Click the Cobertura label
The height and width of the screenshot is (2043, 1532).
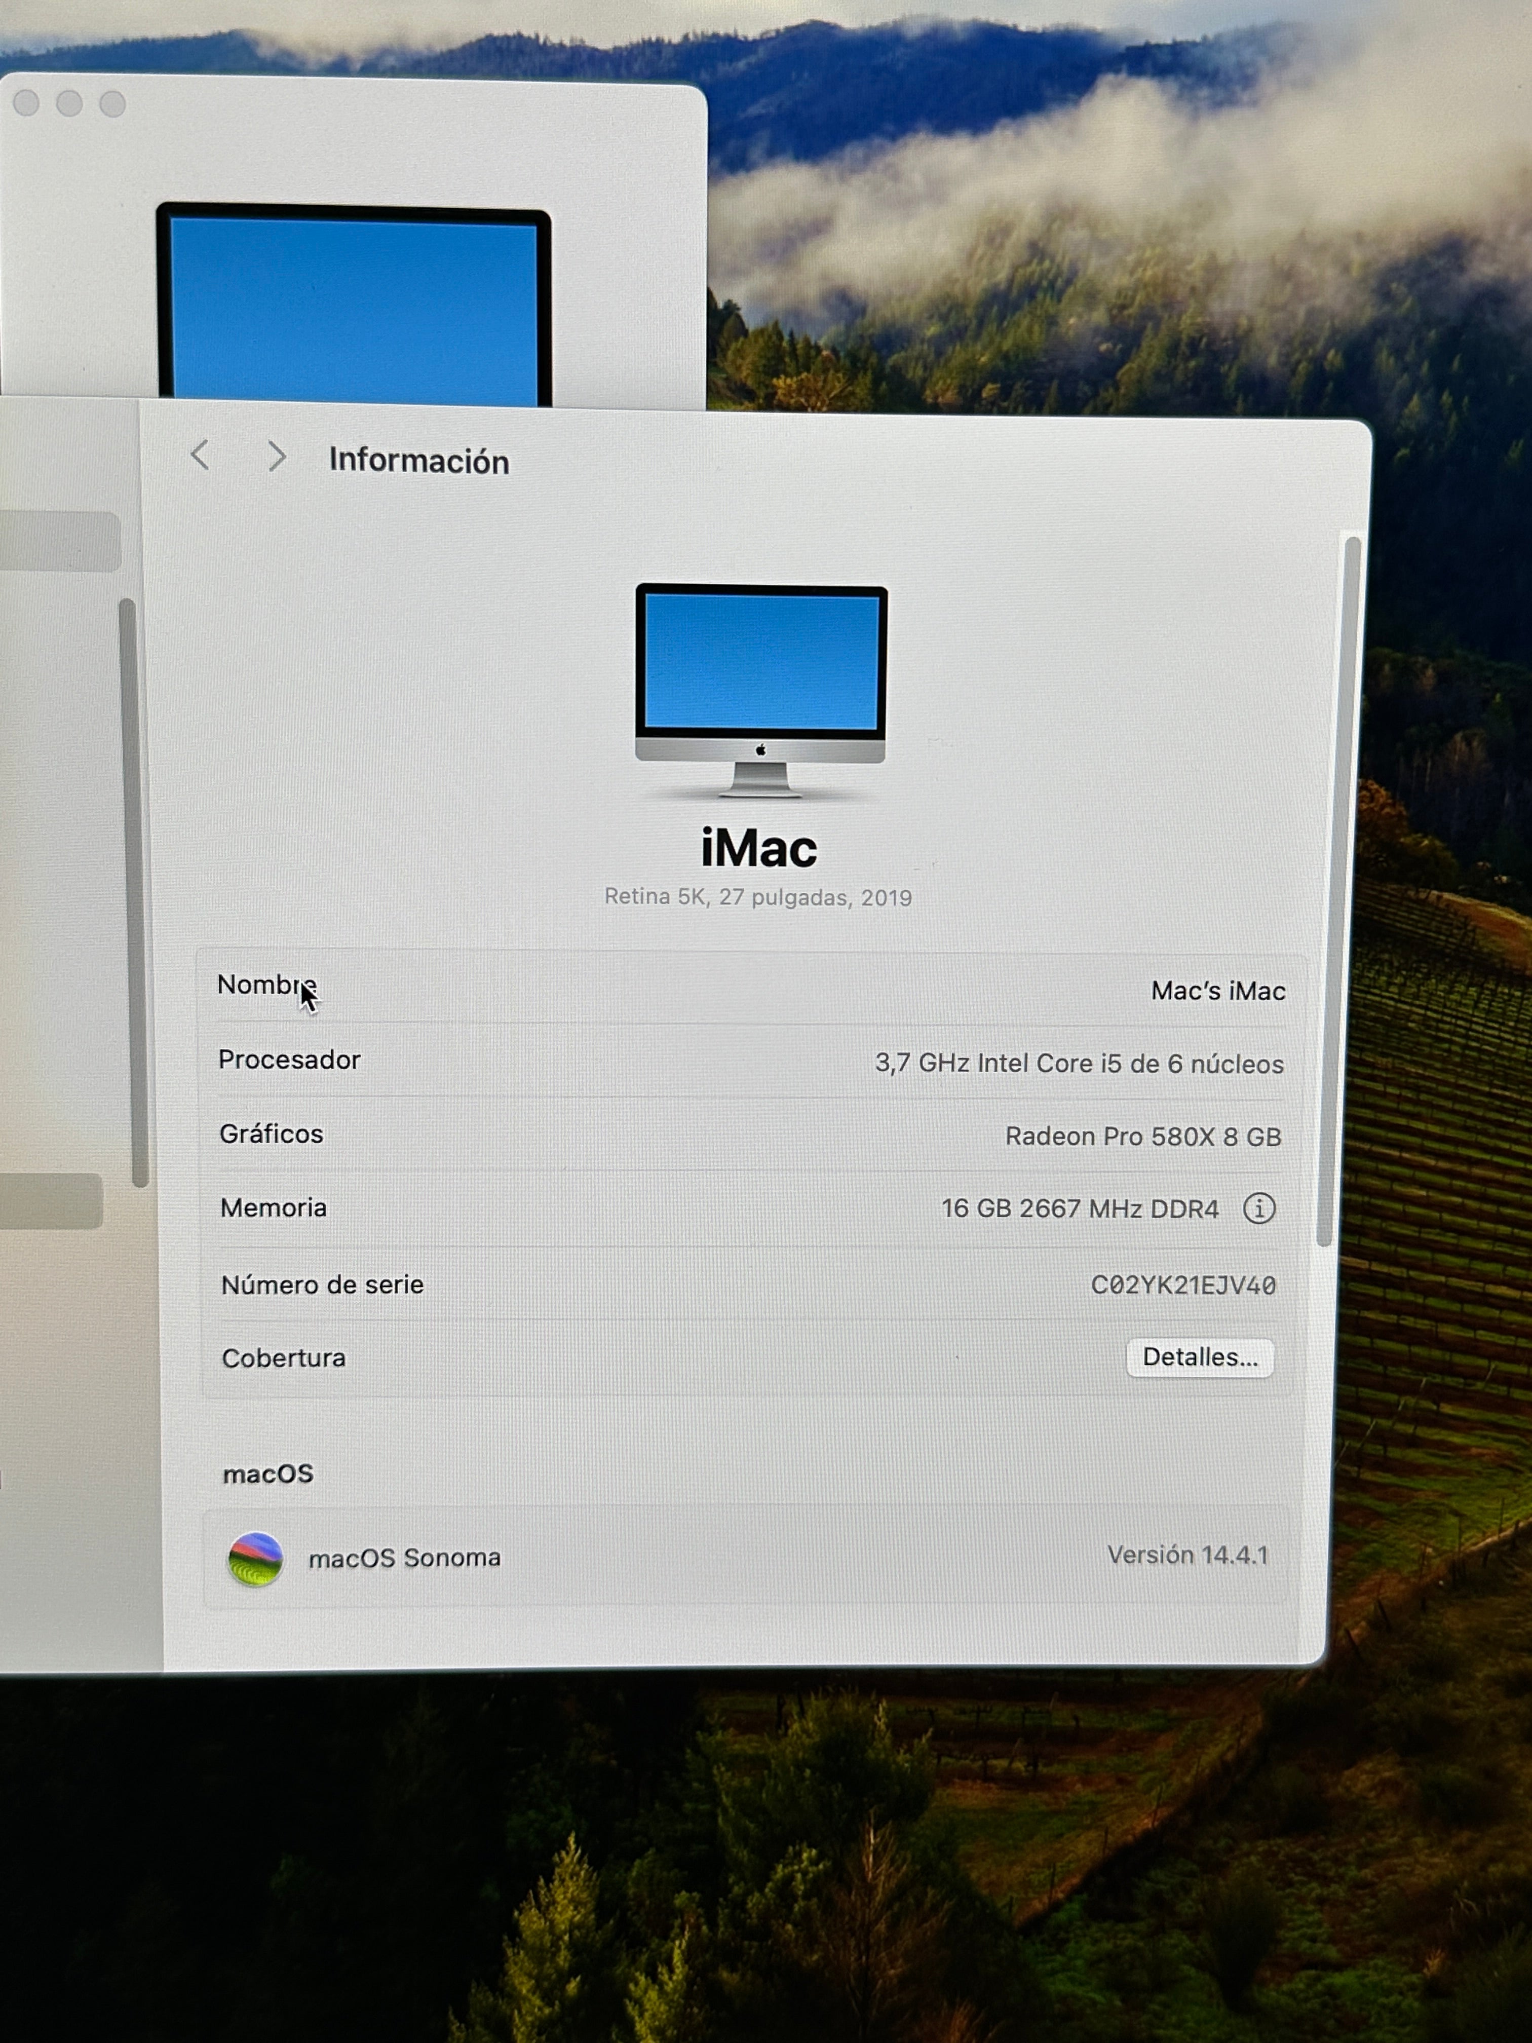point(284,1357)
